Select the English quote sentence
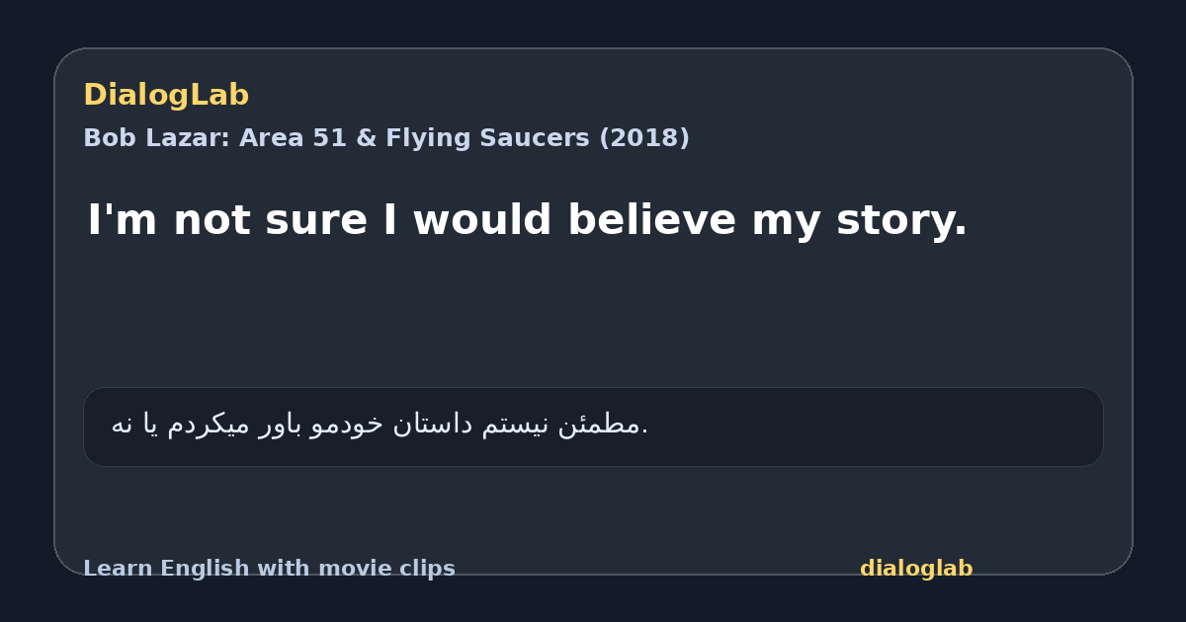The width and height of the screenshot is (1186, 622). click(527, 220)
